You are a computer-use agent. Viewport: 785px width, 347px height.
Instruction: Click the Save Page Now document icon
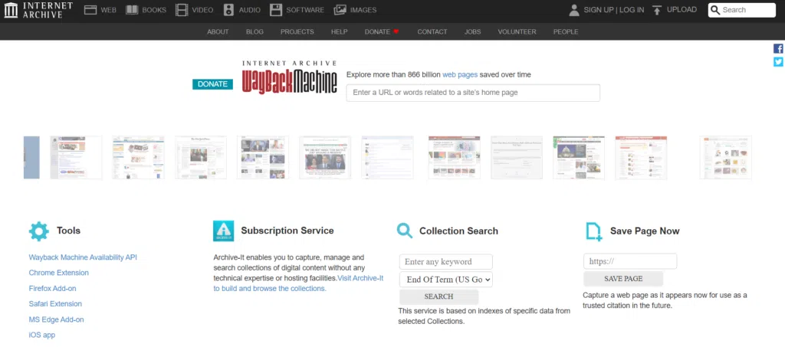[594, 231]
